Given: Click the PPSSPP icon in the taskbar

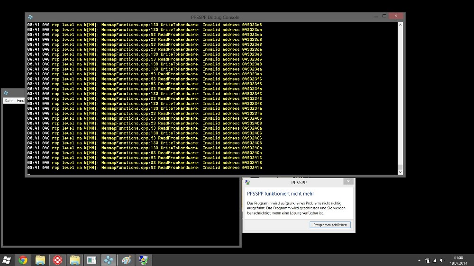Looking at the screenshot, I should (109, 260).
